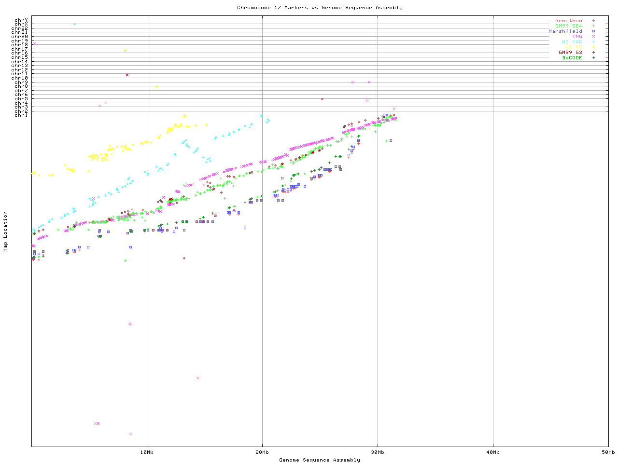Select the Genethon legend label text
This screenshot has width=618, height=463.
(x=568, y=21)
